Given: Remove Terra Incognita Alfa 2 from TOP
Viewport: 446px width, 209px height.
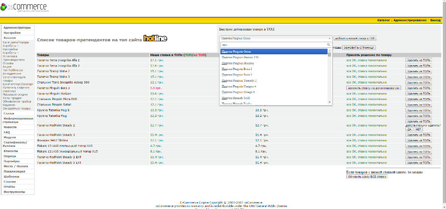Looking at the screenshot, I should point(419,60).
